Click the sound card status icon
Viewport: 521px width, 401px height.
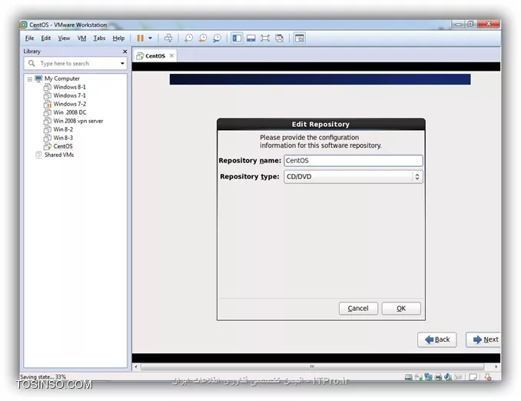pyautogui.click(x=448, y=377)
